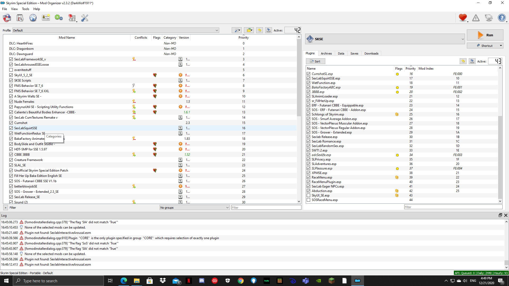Close the Log panel with its X icon
This screenshot has height=286, width=509.
[x=506, y=215]
